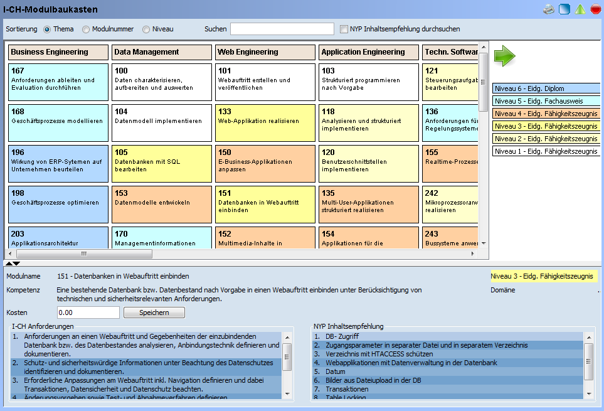Click the Business Engineering column header

click(58, 52)
